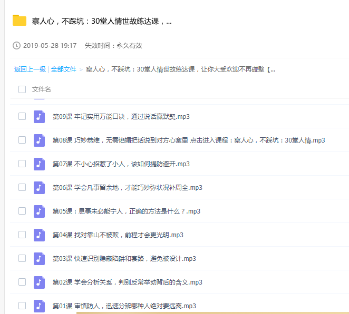Open file 第05课：息事未必能宁人
This screenshot has width=349, height=314.
(x=127, y=211)
